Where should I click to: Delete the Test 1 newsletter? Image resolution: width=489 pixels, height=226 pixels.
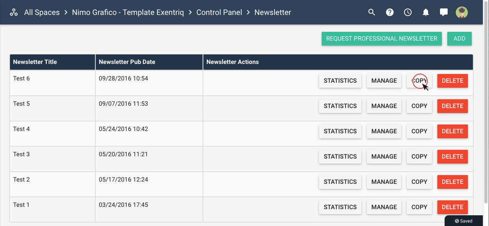[453, 207]
